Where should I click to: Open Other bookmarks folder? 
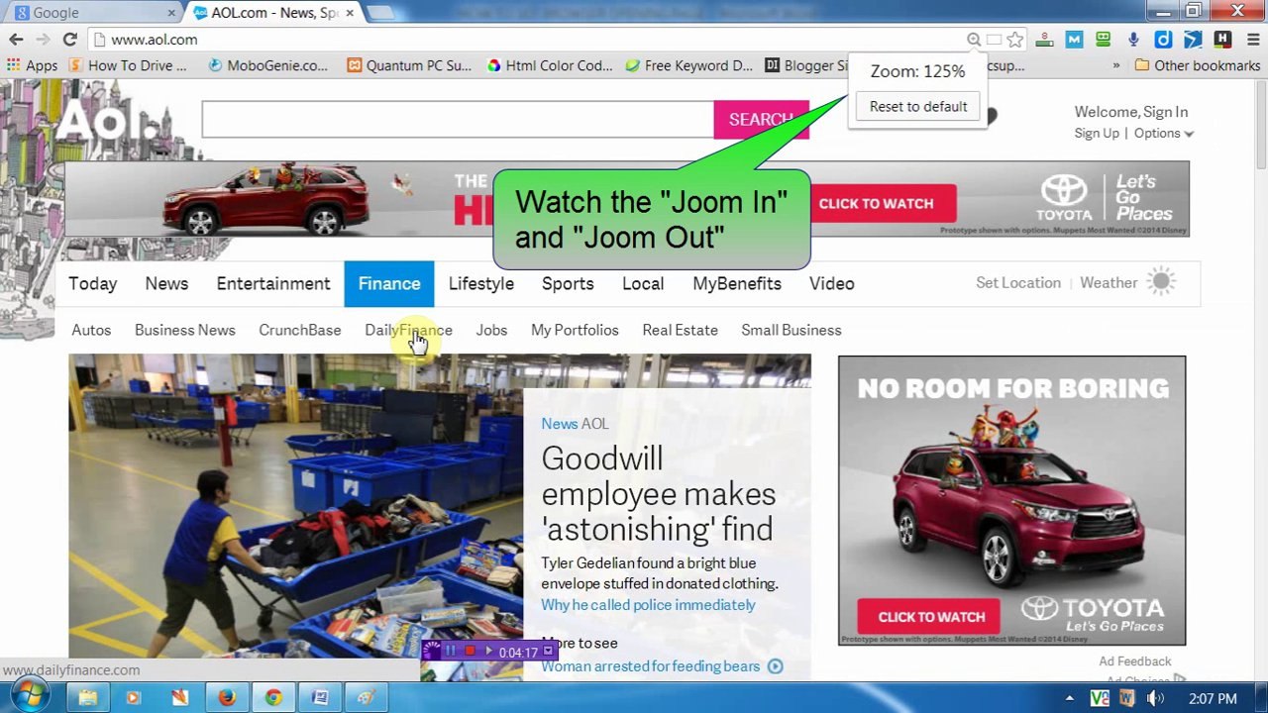point(1197,65)
